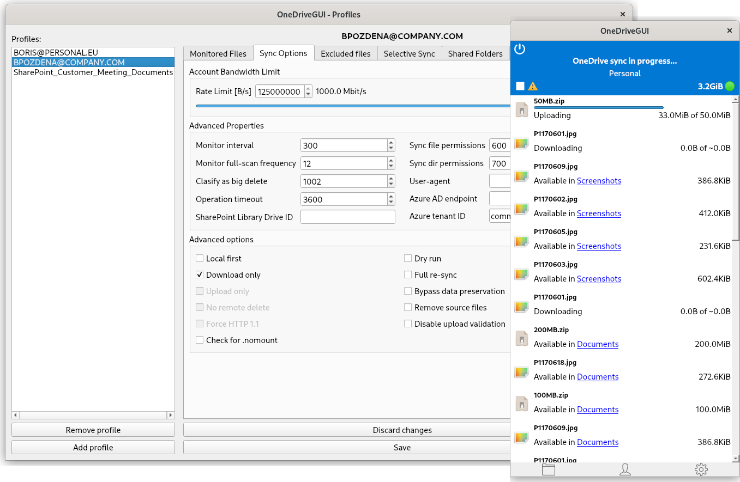Open the Excluded files tab
Viewport: 740px width, 482px height.
pyautogui.click(x=346, y=53)
